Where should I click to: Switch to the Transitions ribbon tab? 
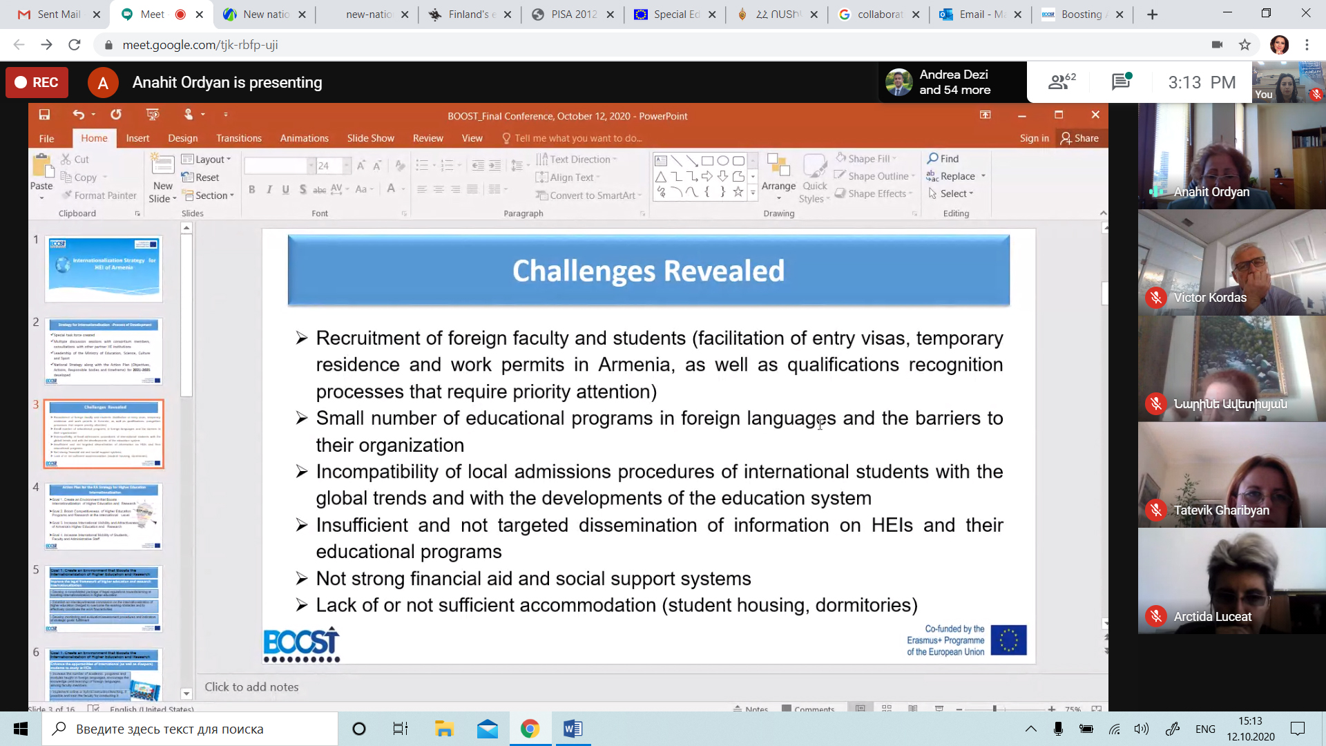point(238,138)
